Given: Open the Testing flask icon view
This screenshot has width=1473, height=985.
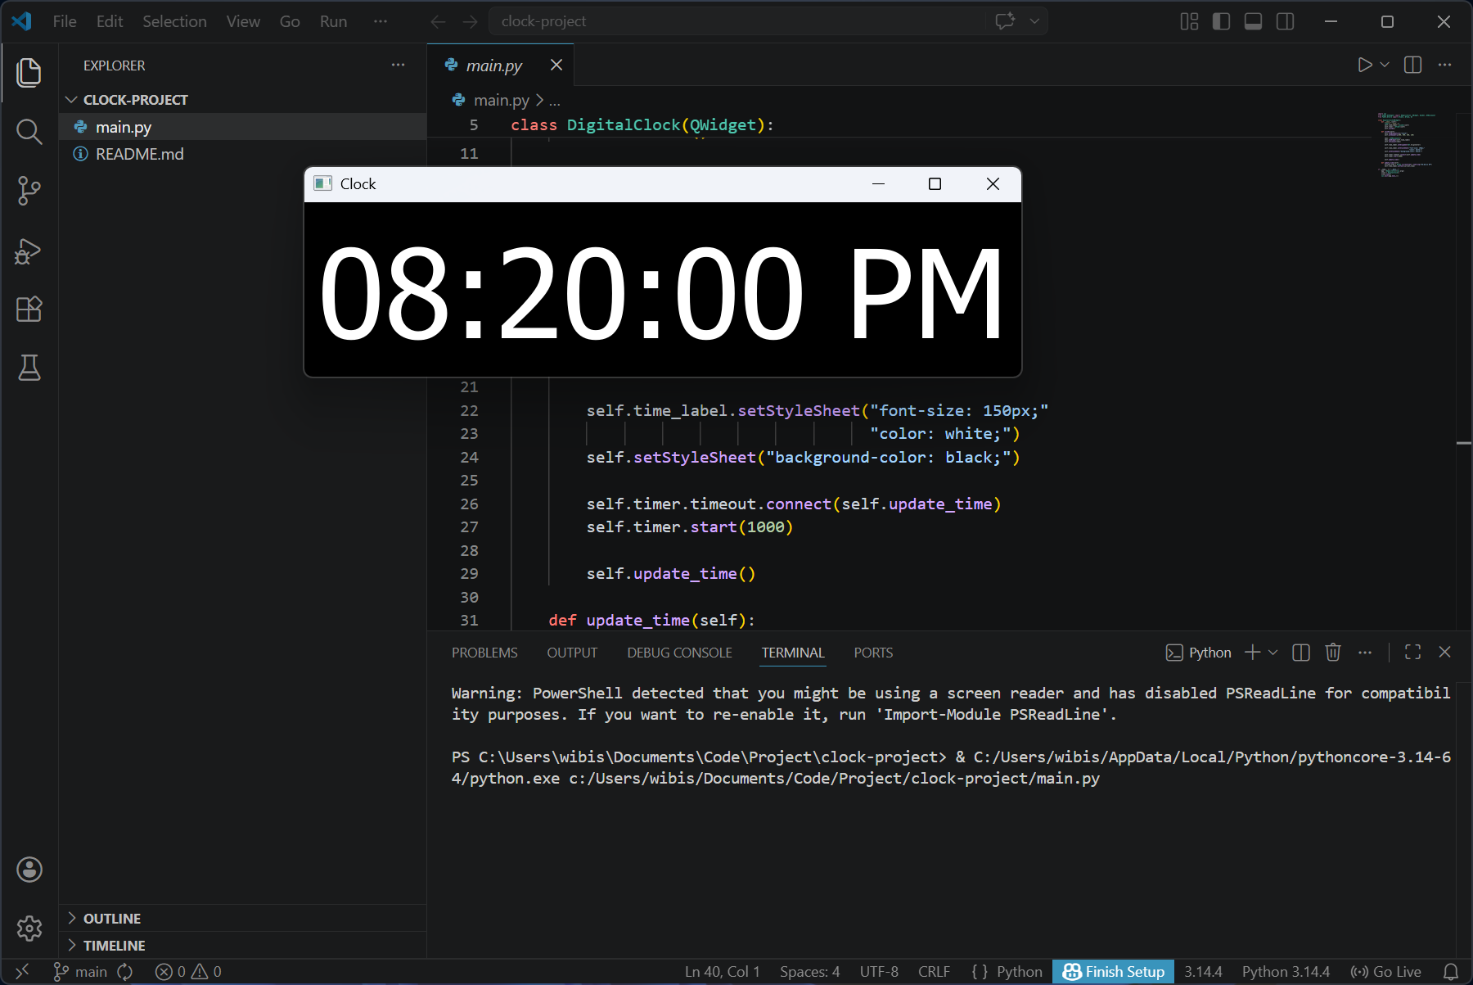Looking at the screenshot, I should tap(29, 368).
